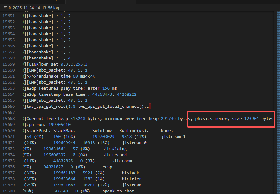Click the "a2dp features play time" text

[x=56, y=88]
